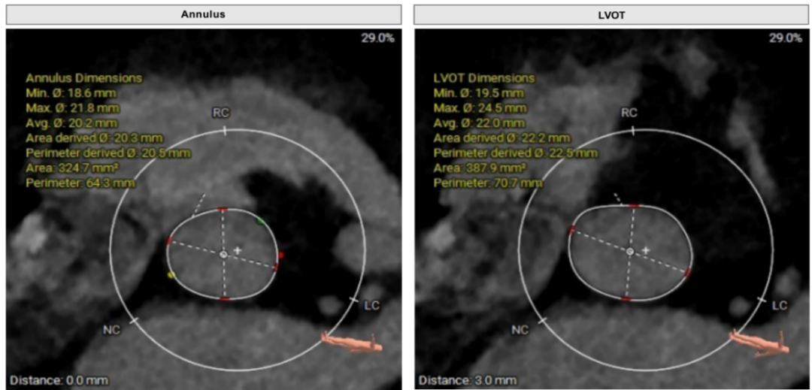Click the 29.0% phase label in Annulus view
The height and width of the screenshot is (390, 812).
coord(377,38)
